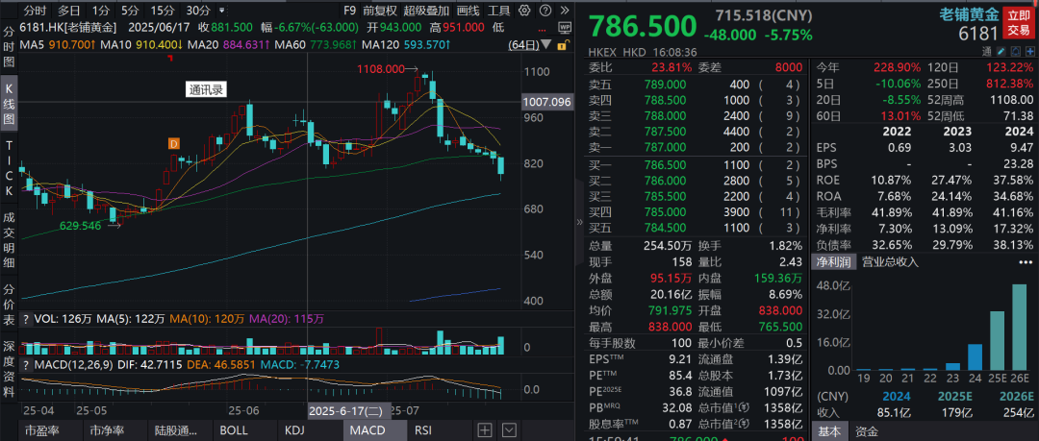Image resolution: width=1039 pixels, height=441 pixels.
Task: Click the 通讯录 tooltip label on chart
Action: (x=206, y=90)
